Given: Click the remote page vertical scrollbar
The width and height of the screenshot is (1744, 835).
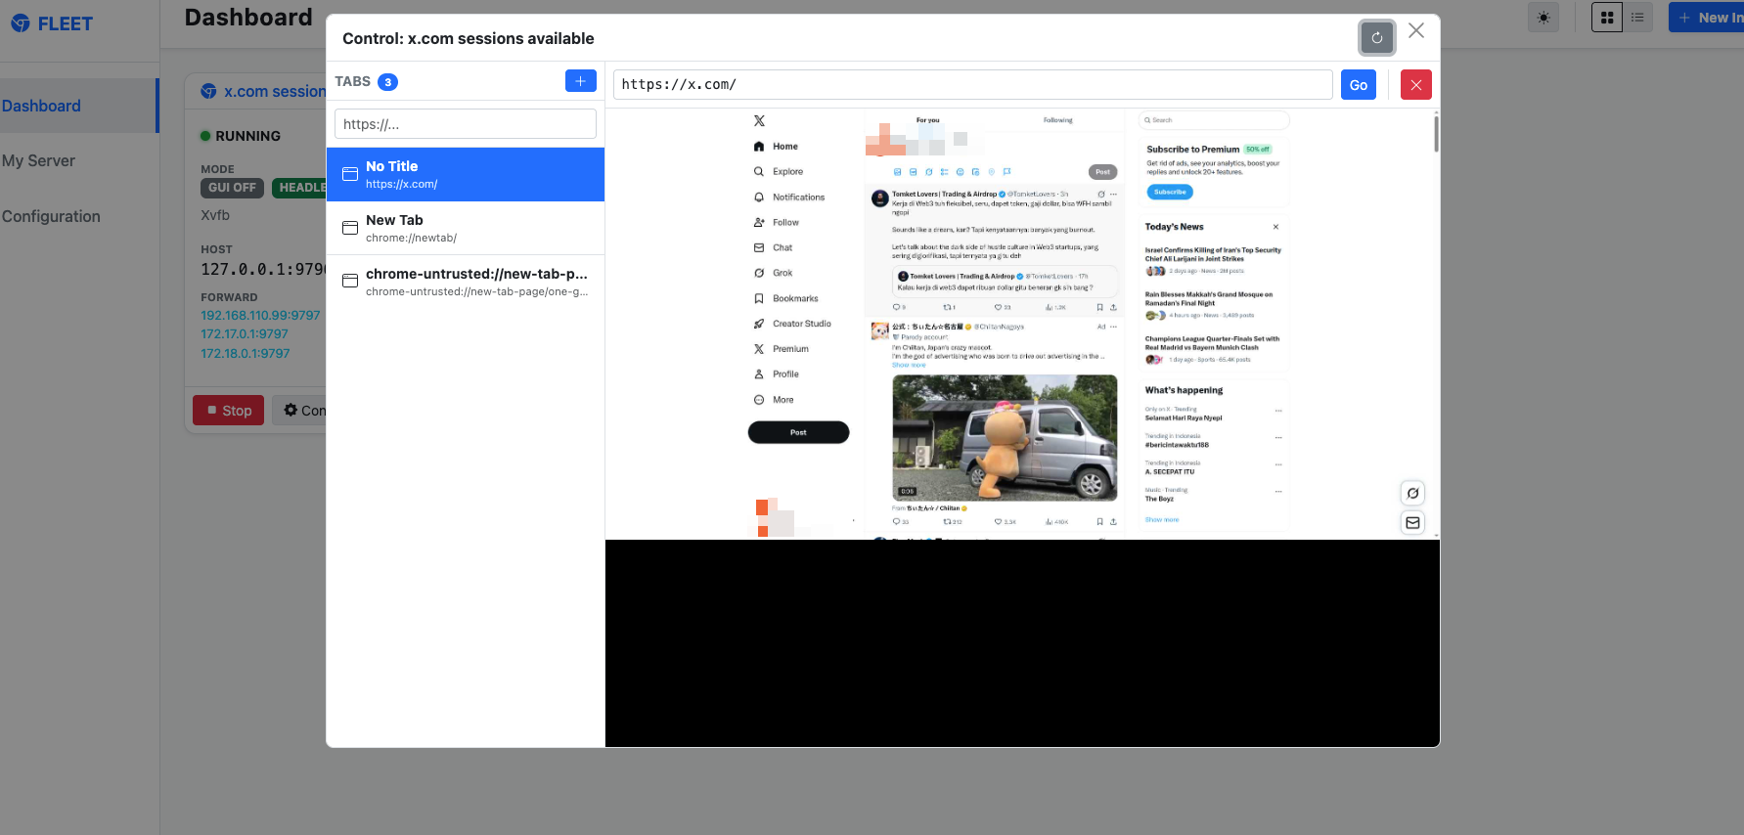Looking at the screenshot, I should [x=1436, y=133].
